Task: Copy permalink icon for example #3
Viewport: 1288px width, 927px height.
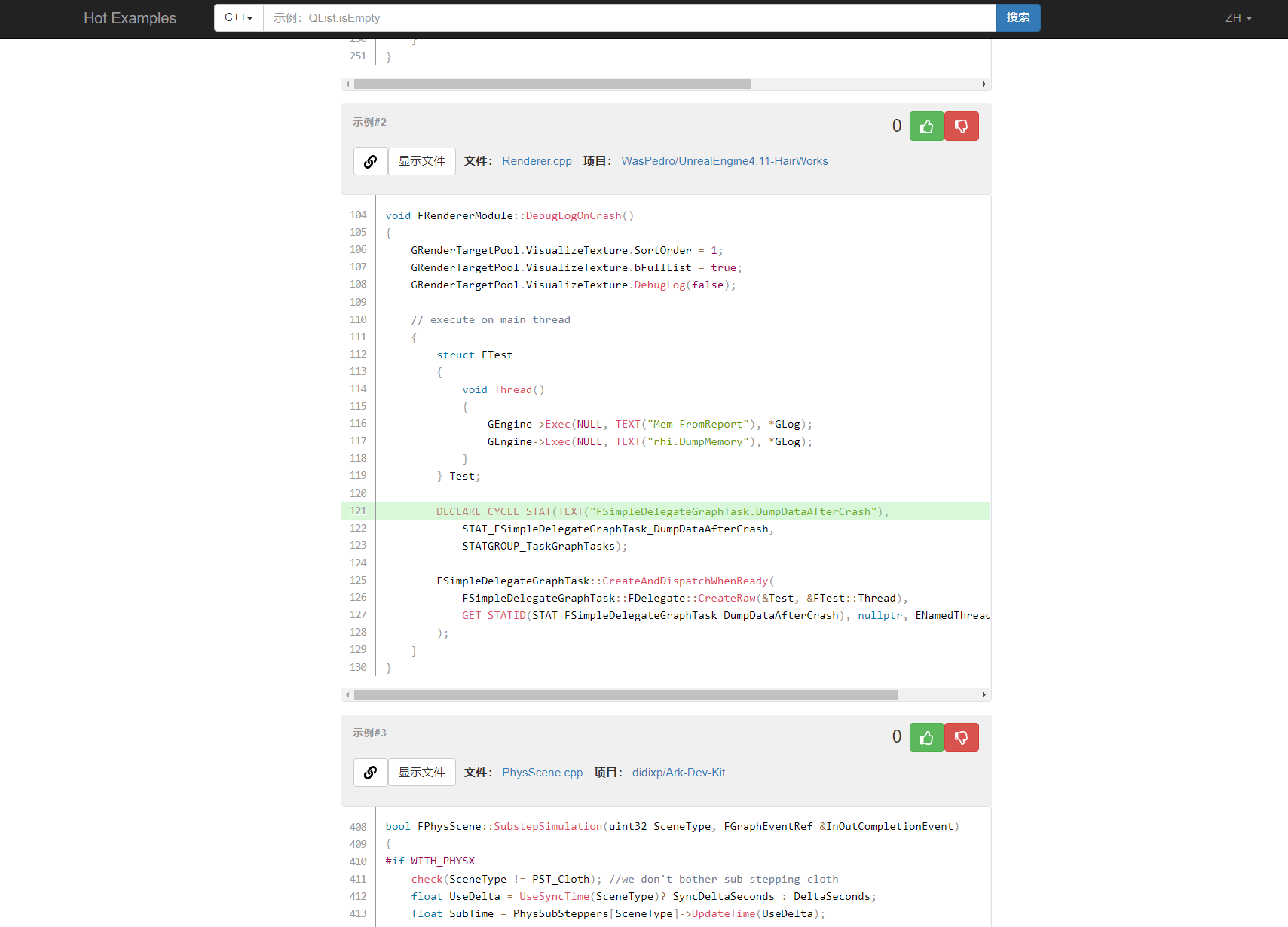Action: point(370,773)
